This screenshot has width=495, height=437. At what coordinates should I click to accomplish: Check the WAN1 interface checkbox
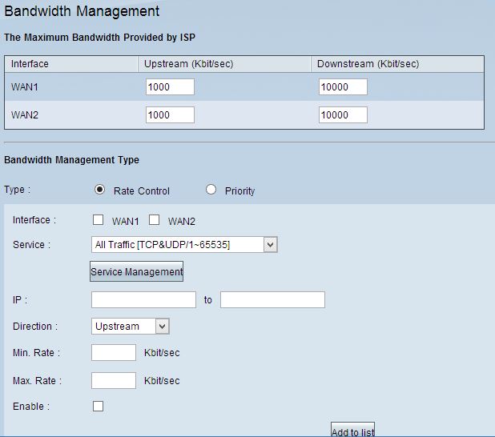[x=98, y=219]
